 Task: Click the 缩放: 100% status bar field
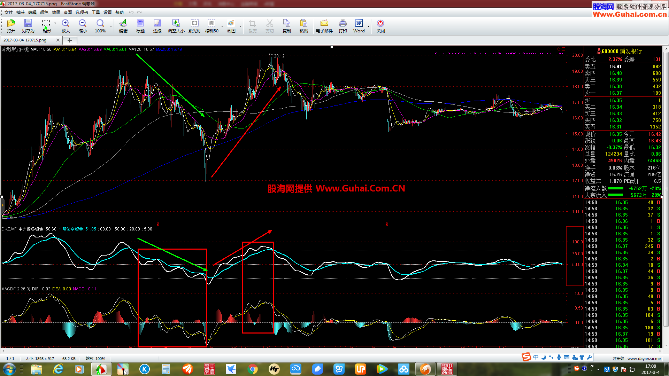[95, 359]
